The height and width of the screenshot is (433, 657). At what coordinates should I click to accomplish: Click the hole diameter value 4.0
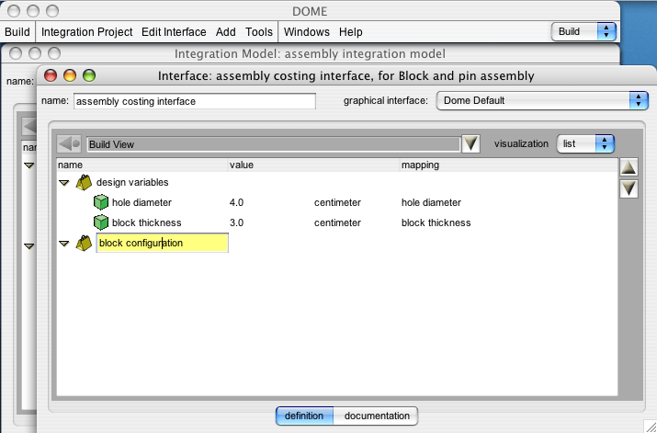click(236, 203)
